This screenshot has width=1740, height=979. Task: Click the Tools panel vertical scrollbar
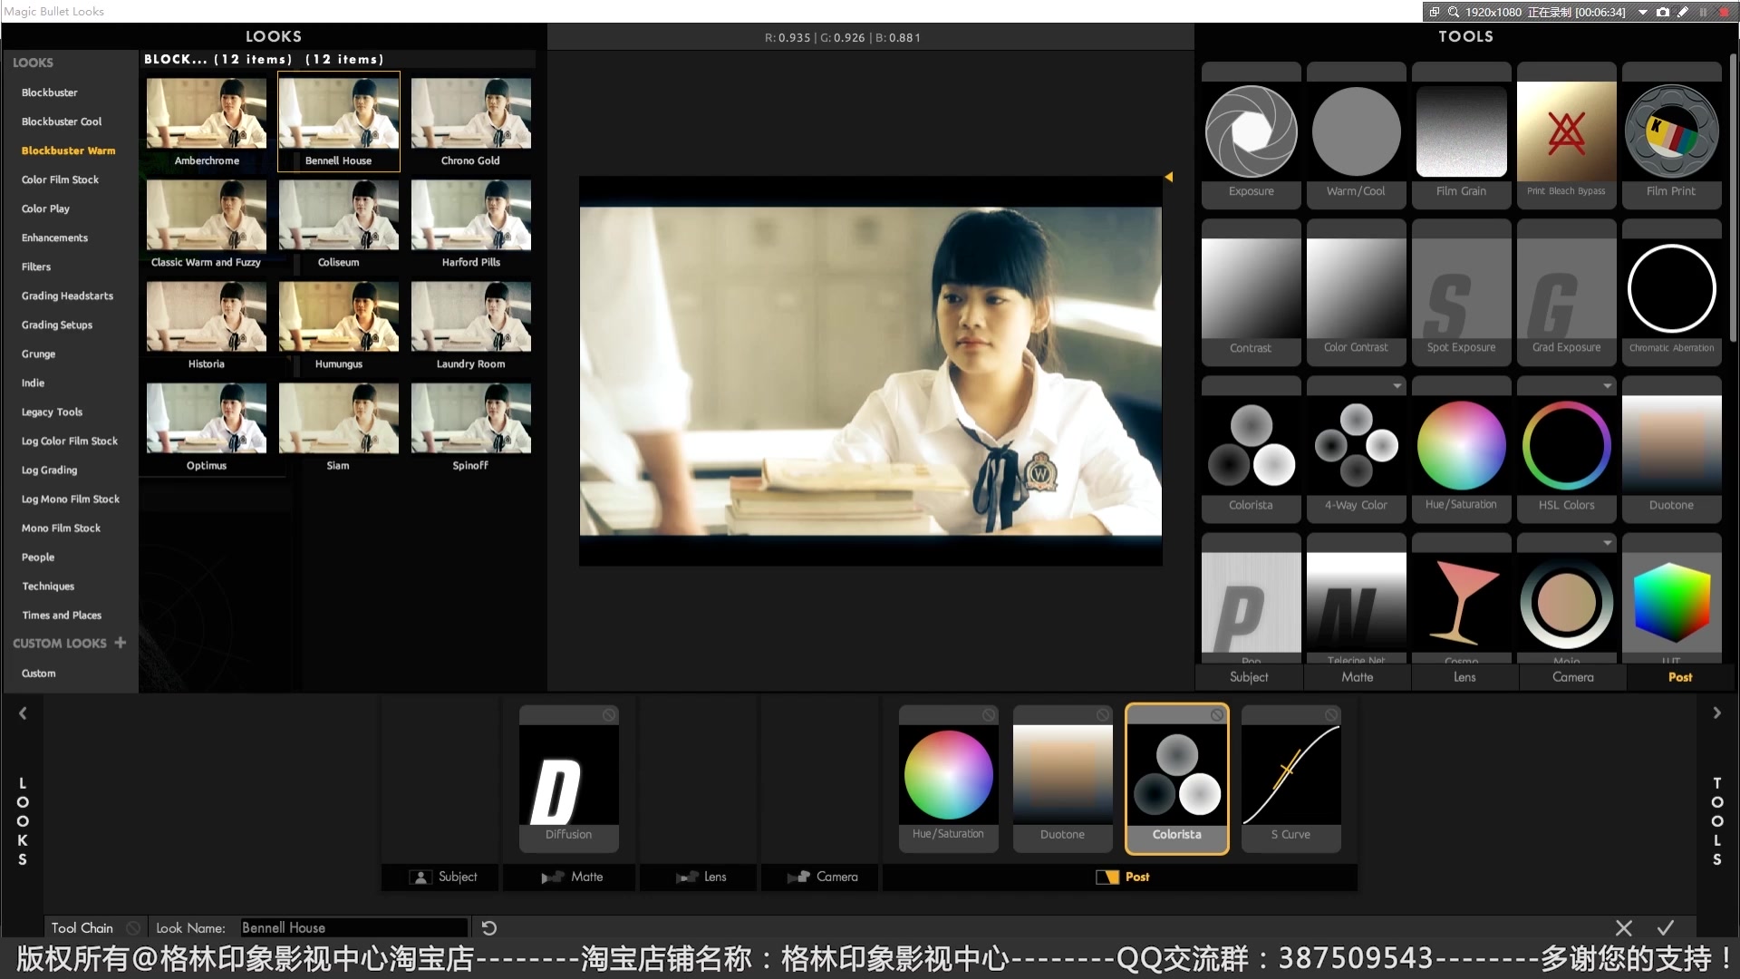(x=1733, y=198)
